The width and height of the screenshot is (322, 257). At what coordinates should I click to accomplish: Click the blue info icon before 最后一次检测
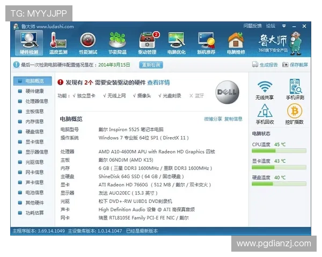click(16, 65)
